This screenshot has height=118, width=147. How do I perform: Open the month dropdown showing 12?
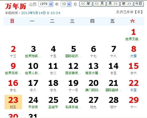[x=66, y=4]
